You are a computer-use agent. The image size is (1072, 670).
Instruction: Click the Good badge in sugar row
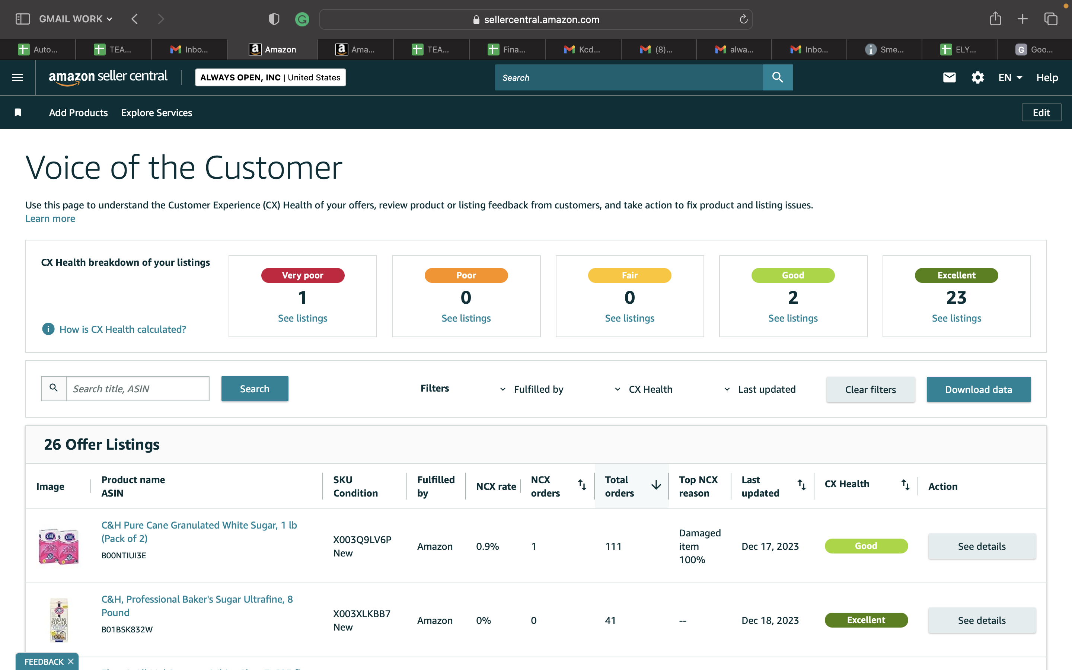coord(866,546)
